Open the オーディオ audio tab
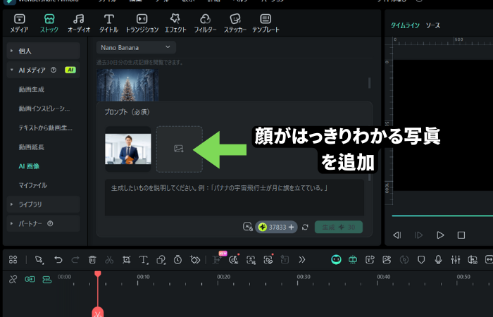This screenshot has width=493, height=317. (79, 23)
